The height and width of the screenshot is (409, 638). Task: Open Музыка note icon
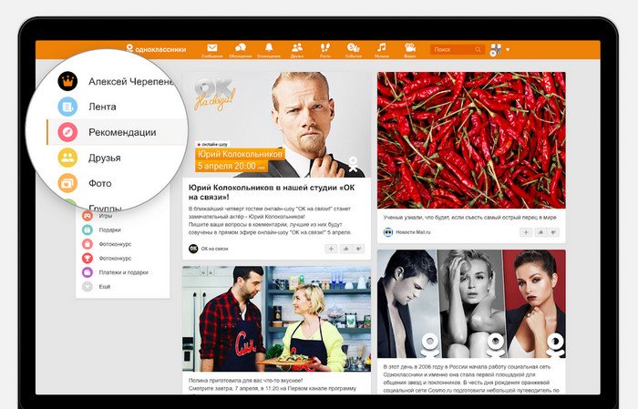381,47
